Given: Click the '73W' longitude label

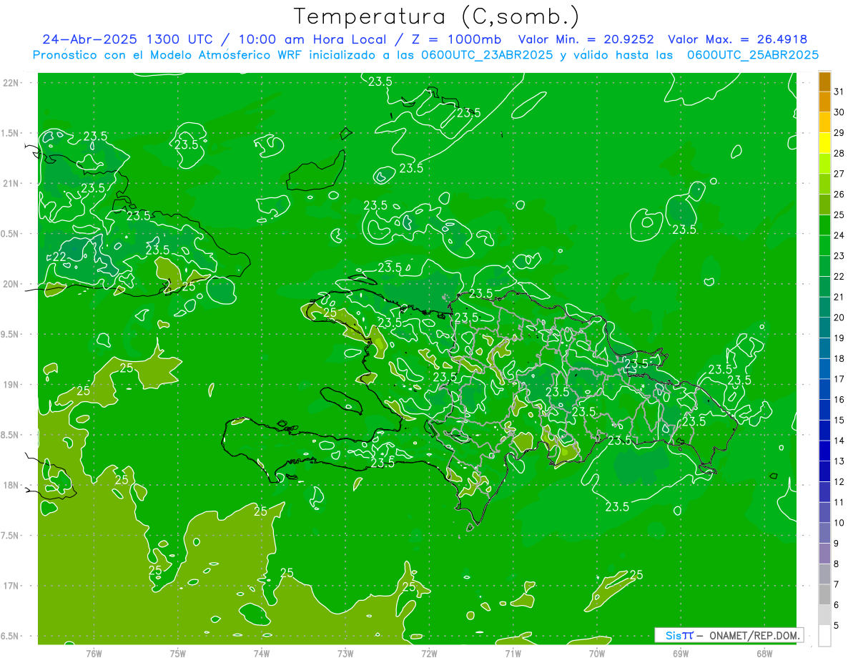Looking at the screenshot, I should [x=345, y=653].
